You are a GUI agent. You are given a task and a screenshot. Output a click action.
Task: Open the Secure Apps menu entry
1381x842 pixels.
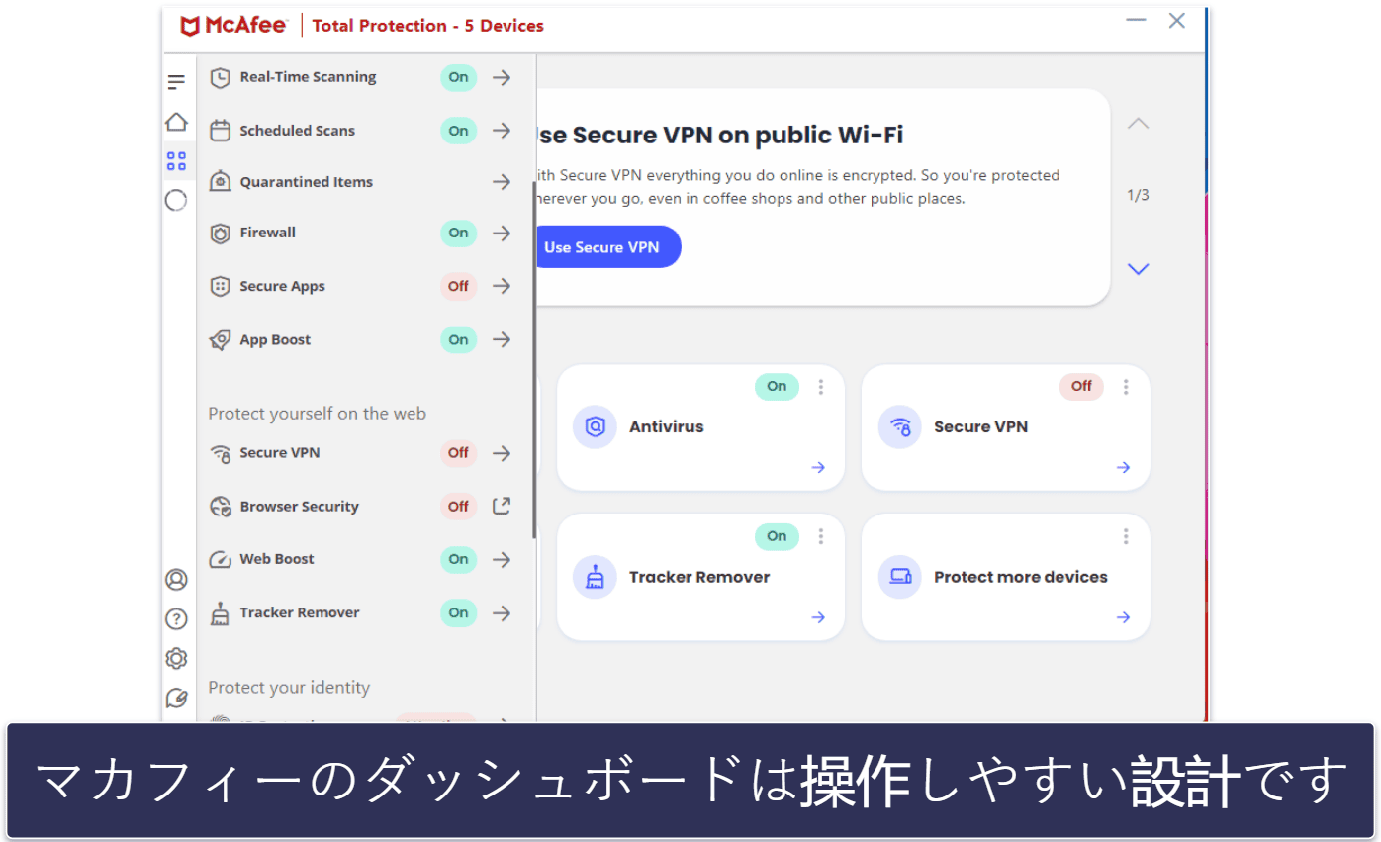(362, 286)
